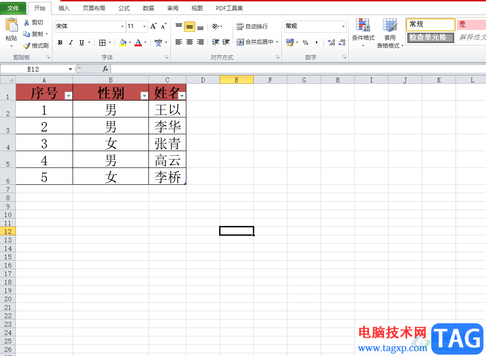Screen dimensions: 486x356
Task: Toggle bold formatting
Action: coord(60,43)
